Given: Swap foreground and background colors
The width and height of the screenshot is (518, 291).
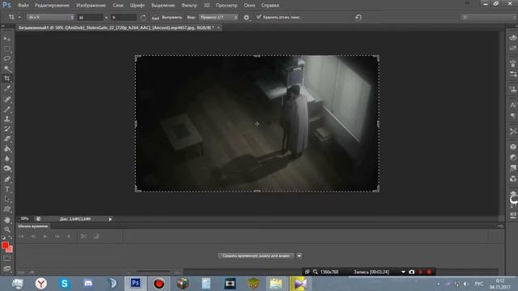Looking at the screenshot, I should [x=11, y=238].
